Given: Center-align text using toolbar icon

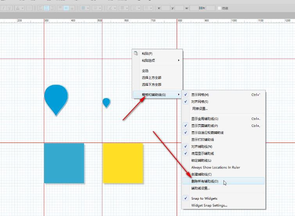Looking at the screenshot, I should pos(46,8).
